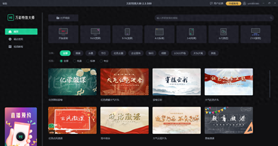Screen dimensions: 278x146
Task: Open the 政治微课 template thumbnail
Action: click(x=125, y=120)
